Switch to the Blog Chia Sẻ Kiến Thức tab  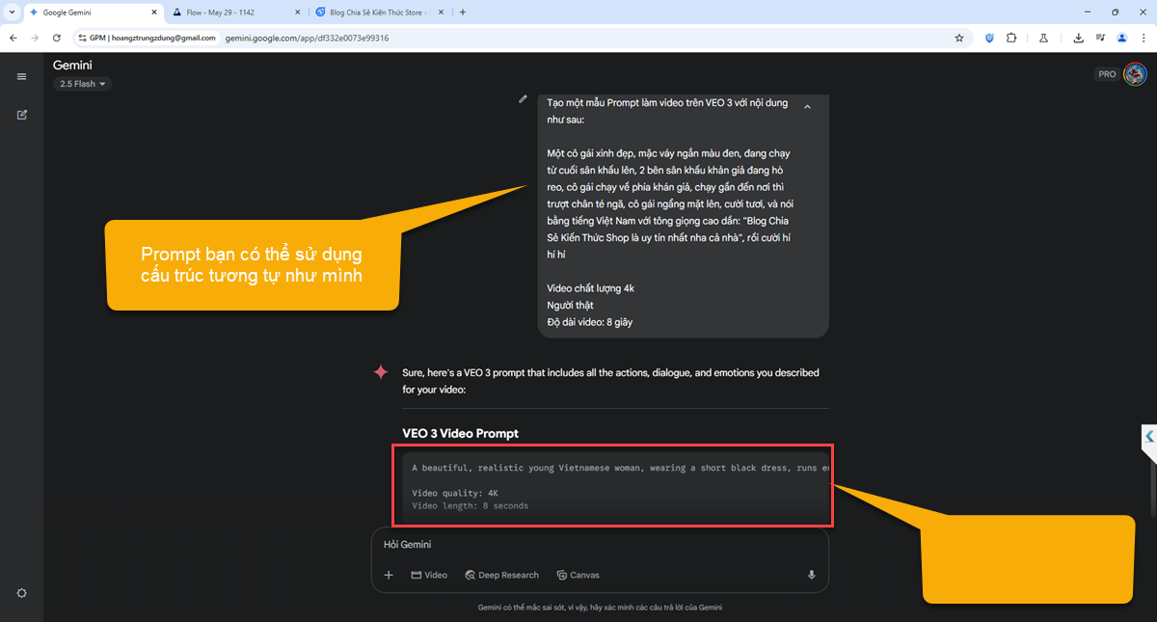click(x=381, y=13)
